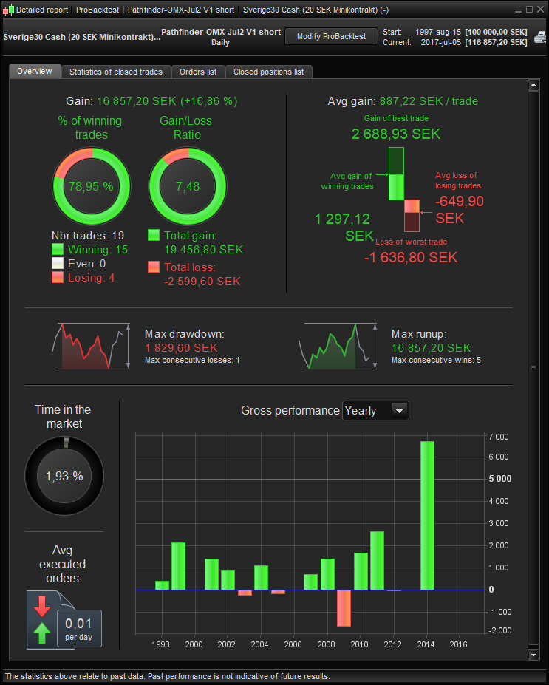The height and width of the screenshot is (685, 549).
Task: Click the red Losing trades swatch
Action: point(58,277)
